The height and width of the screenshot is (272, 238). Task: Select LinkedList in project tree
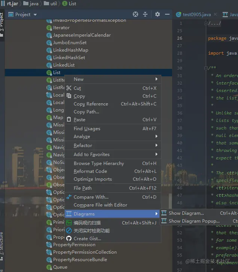click(64, 65)
